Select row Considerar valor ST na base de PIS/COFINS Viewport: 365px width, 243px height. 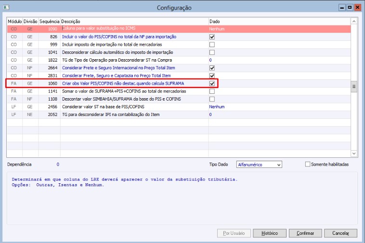click(179, 107)
